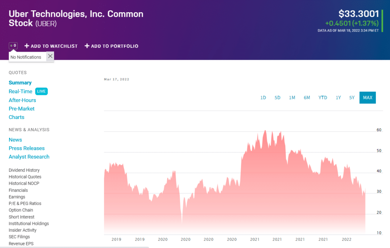390x248 pixels.
Task: Click the 'Mar 17, 2022' chart date
Action: [x=117, y=79]
